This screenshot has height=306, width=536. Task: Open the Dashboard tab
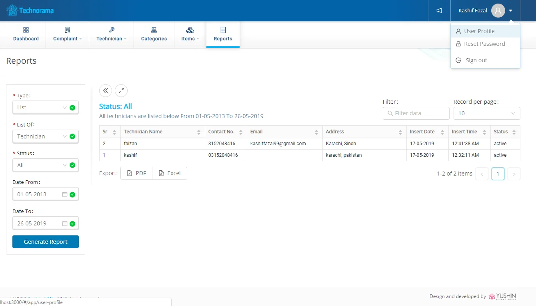tap(26, 35)
